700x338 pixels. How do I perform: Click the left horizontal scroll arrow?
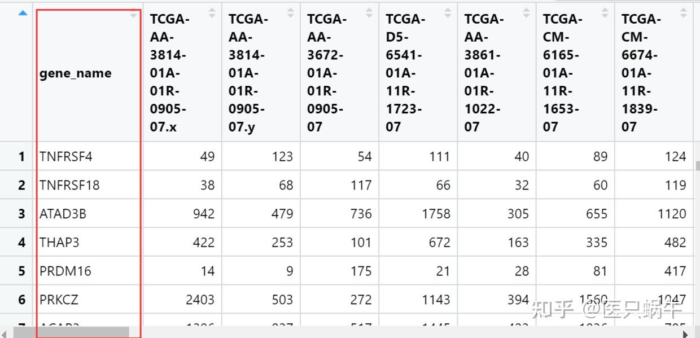coord(5,333)
